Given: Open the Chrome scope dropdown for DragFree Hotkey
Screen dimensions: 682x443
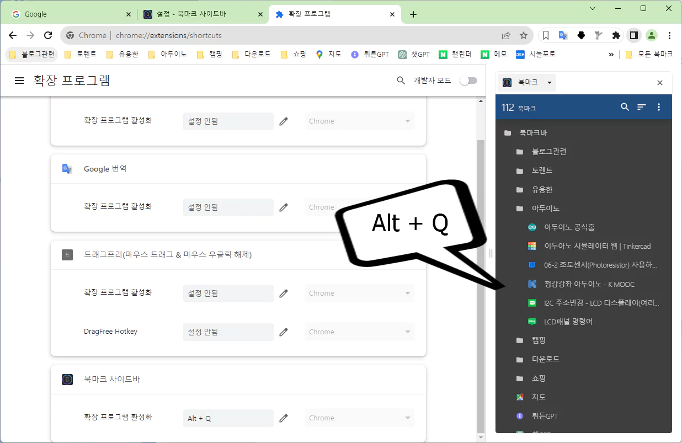Looking at the screenshot, I should pos(359,332).
